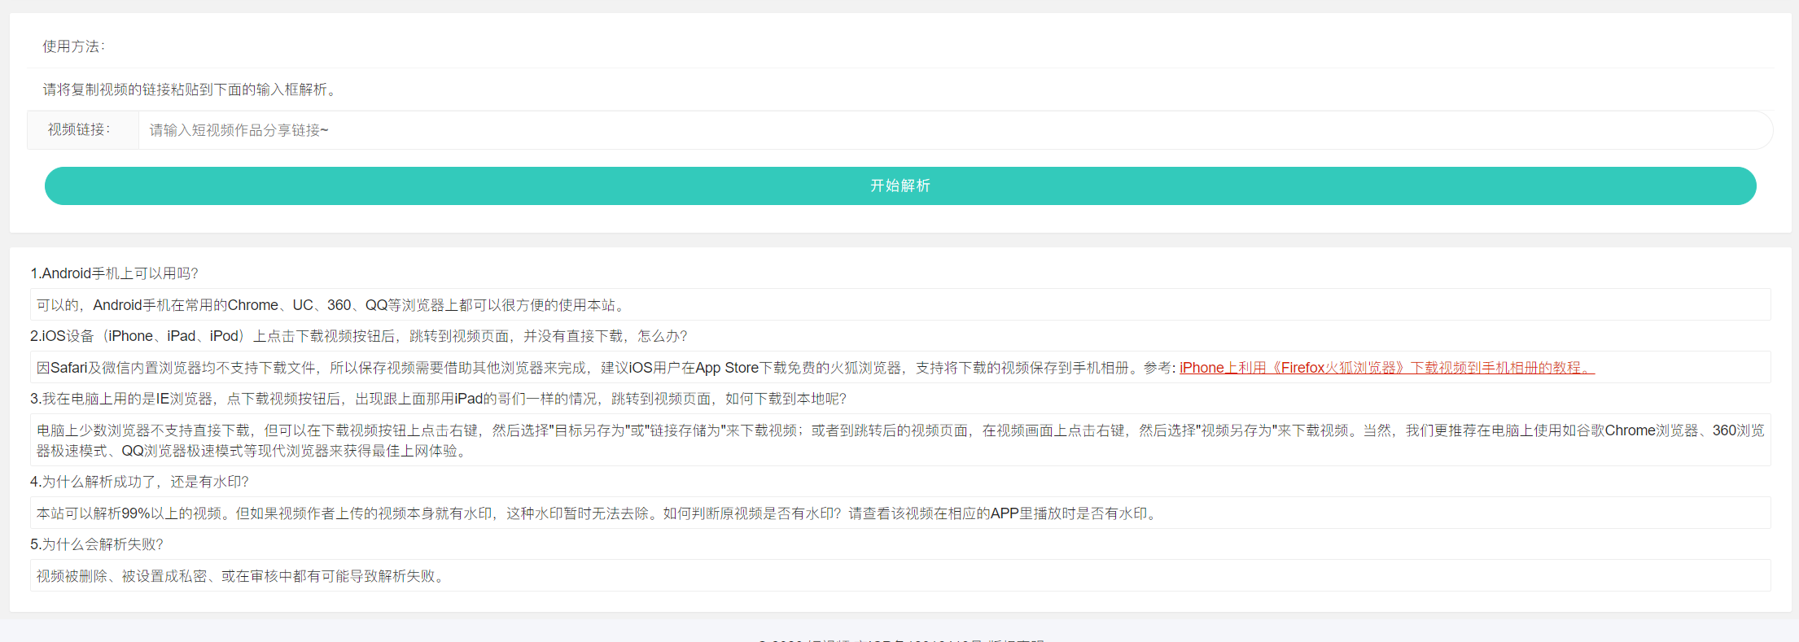Viewport: 1799px width, 642px height.
Task: Click the 视频链接 label
Action: 79,130
